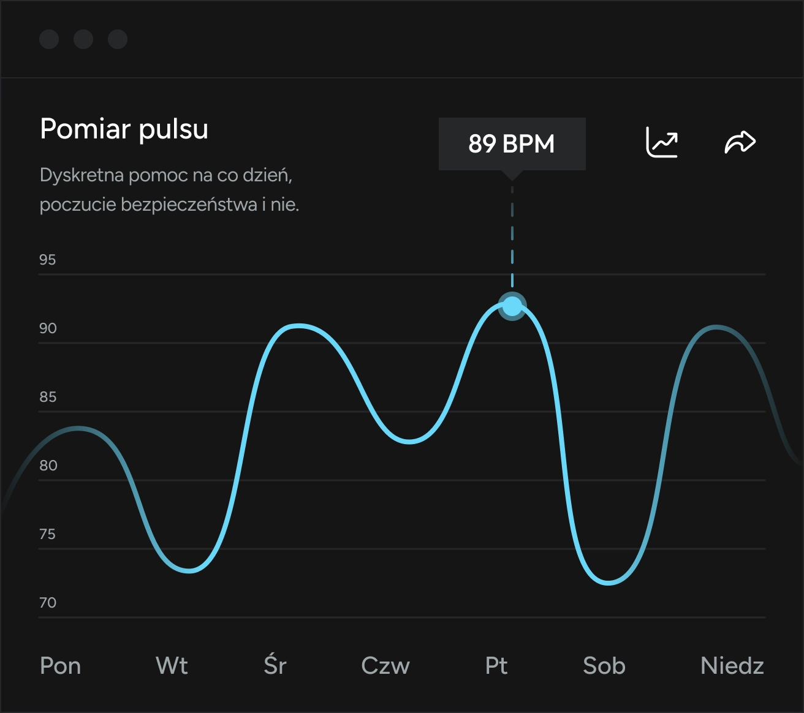This screenshot has width=804, height=713.
Task: Select the Niedz day label
Action: coord(731,666)
